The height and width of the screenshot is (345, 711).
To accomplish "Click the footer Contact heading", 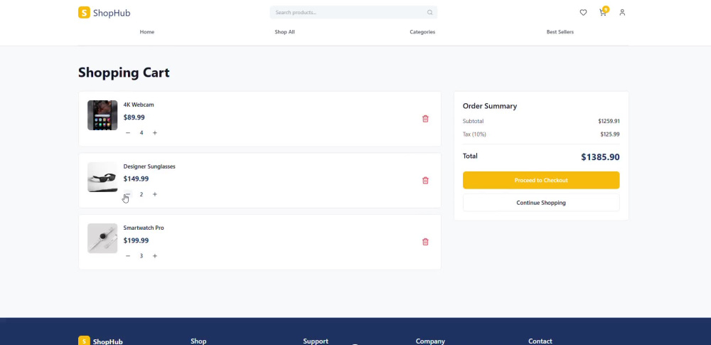I will coord(540,341).
